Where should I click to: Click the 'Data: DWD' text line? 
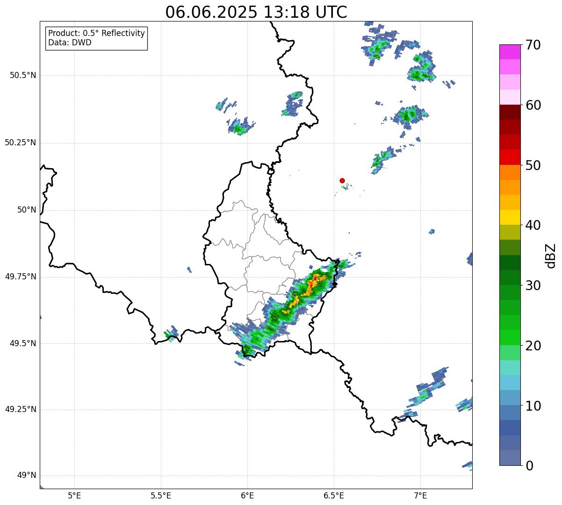tap(70, 43)
